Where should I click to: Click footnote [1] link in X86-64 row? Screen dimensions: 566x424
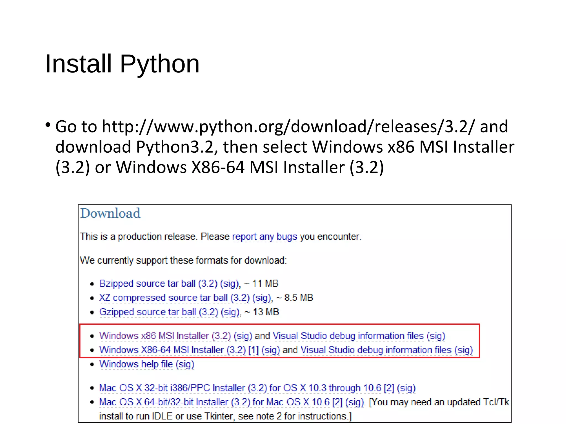coord(253,350)
